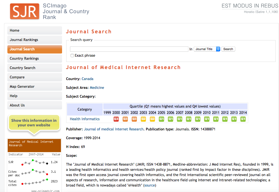The height and width of the screenshot is (192, 279).
Task: Open the Journal Title search field dropdown
Action: pos(207,49)
